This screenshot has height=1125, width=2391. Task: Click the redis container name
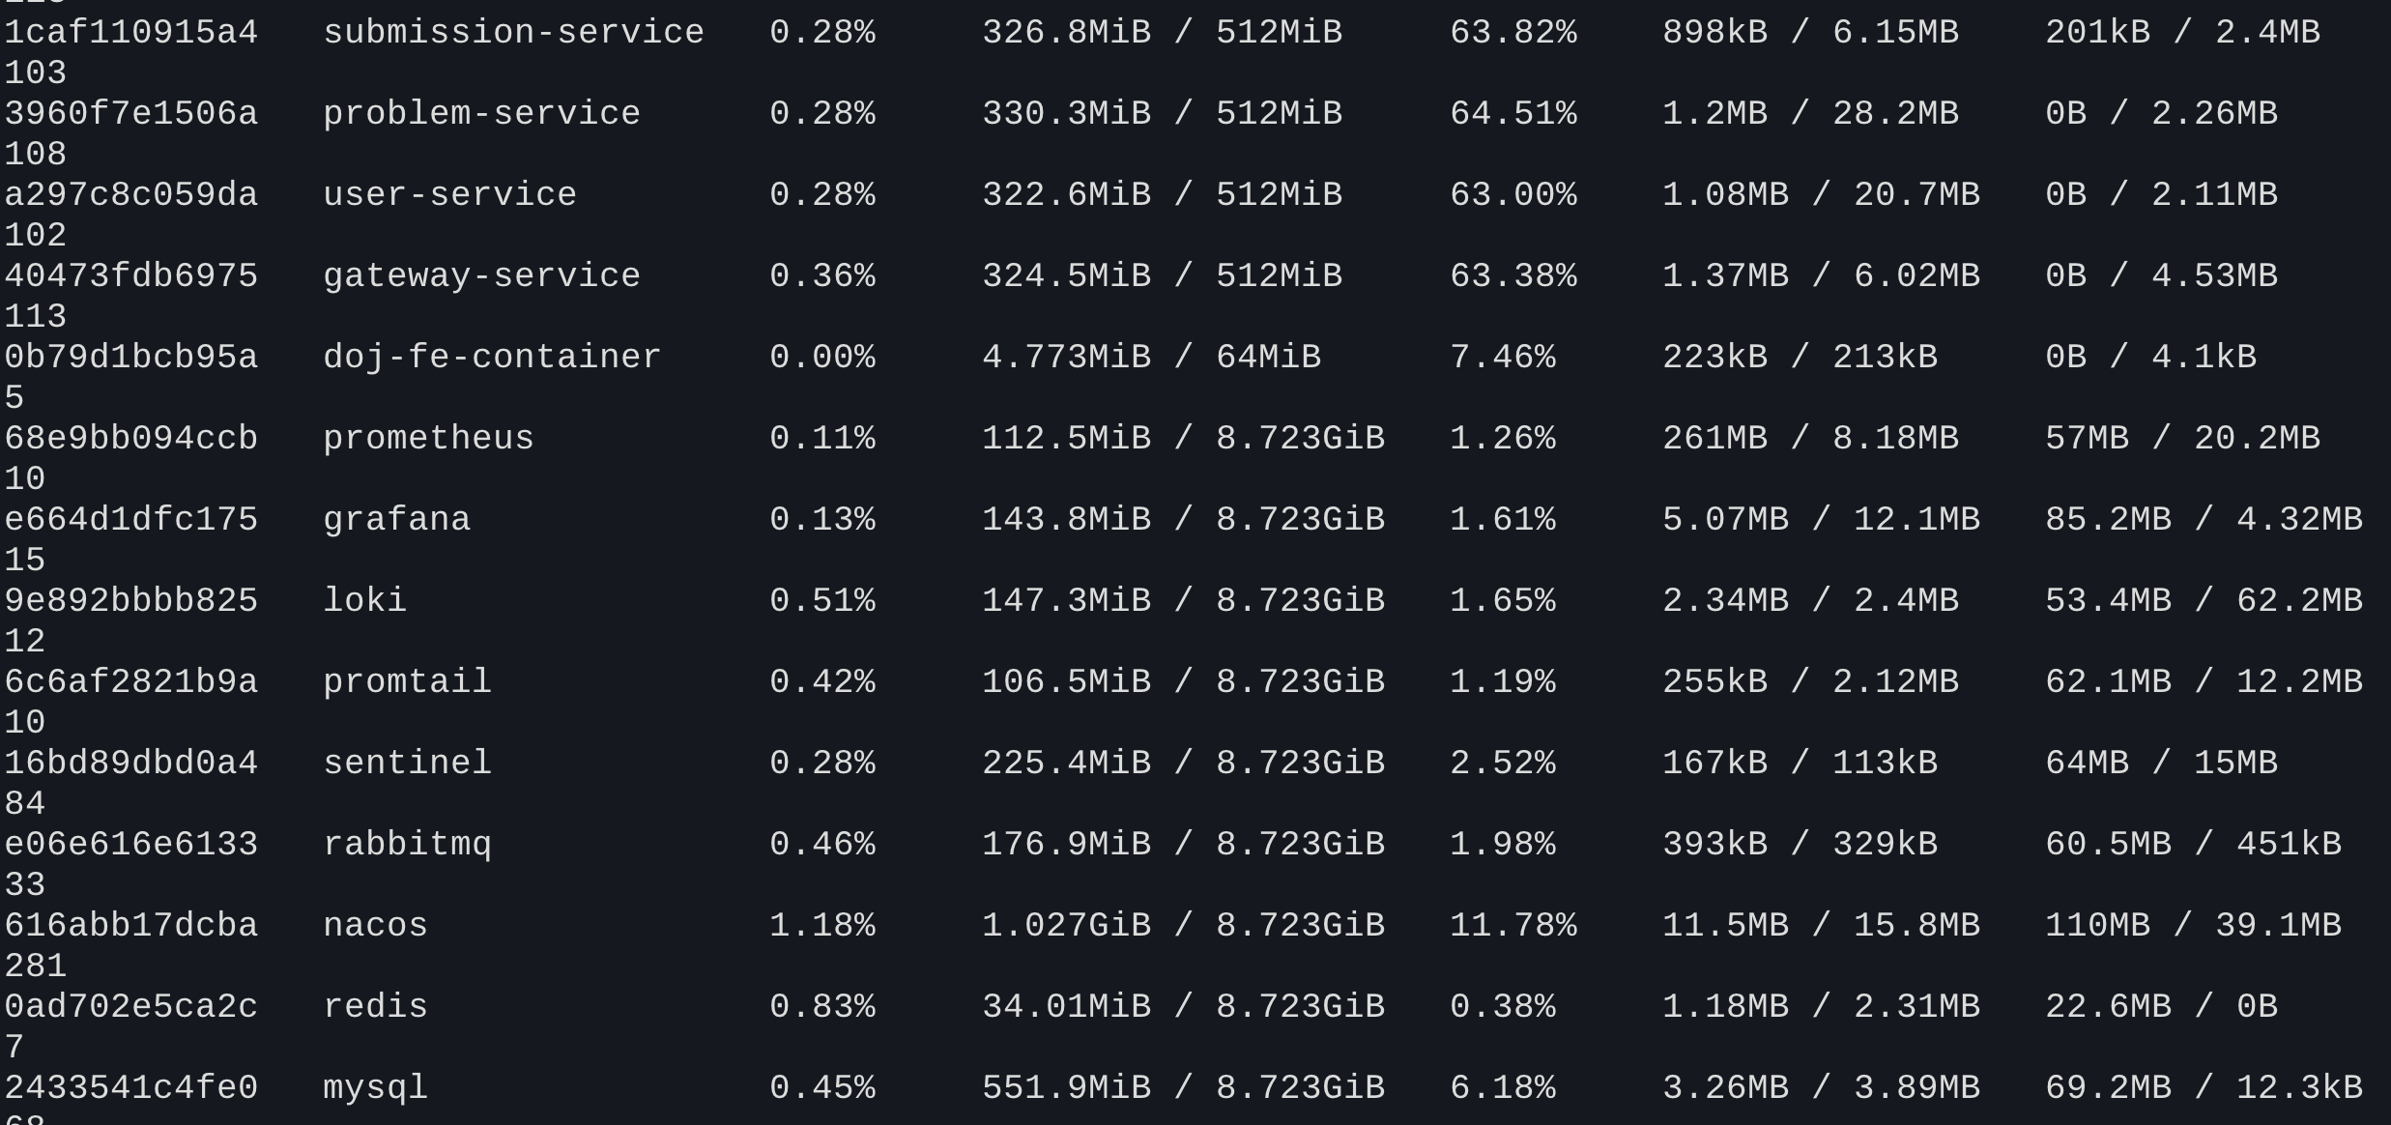click(x=375, y=1007)
